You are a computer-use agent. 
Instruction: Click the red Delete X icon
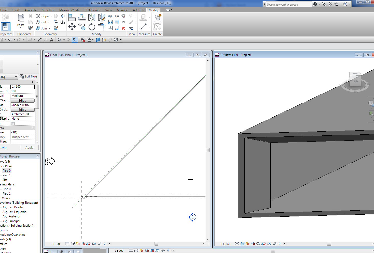tap(123, 28)
